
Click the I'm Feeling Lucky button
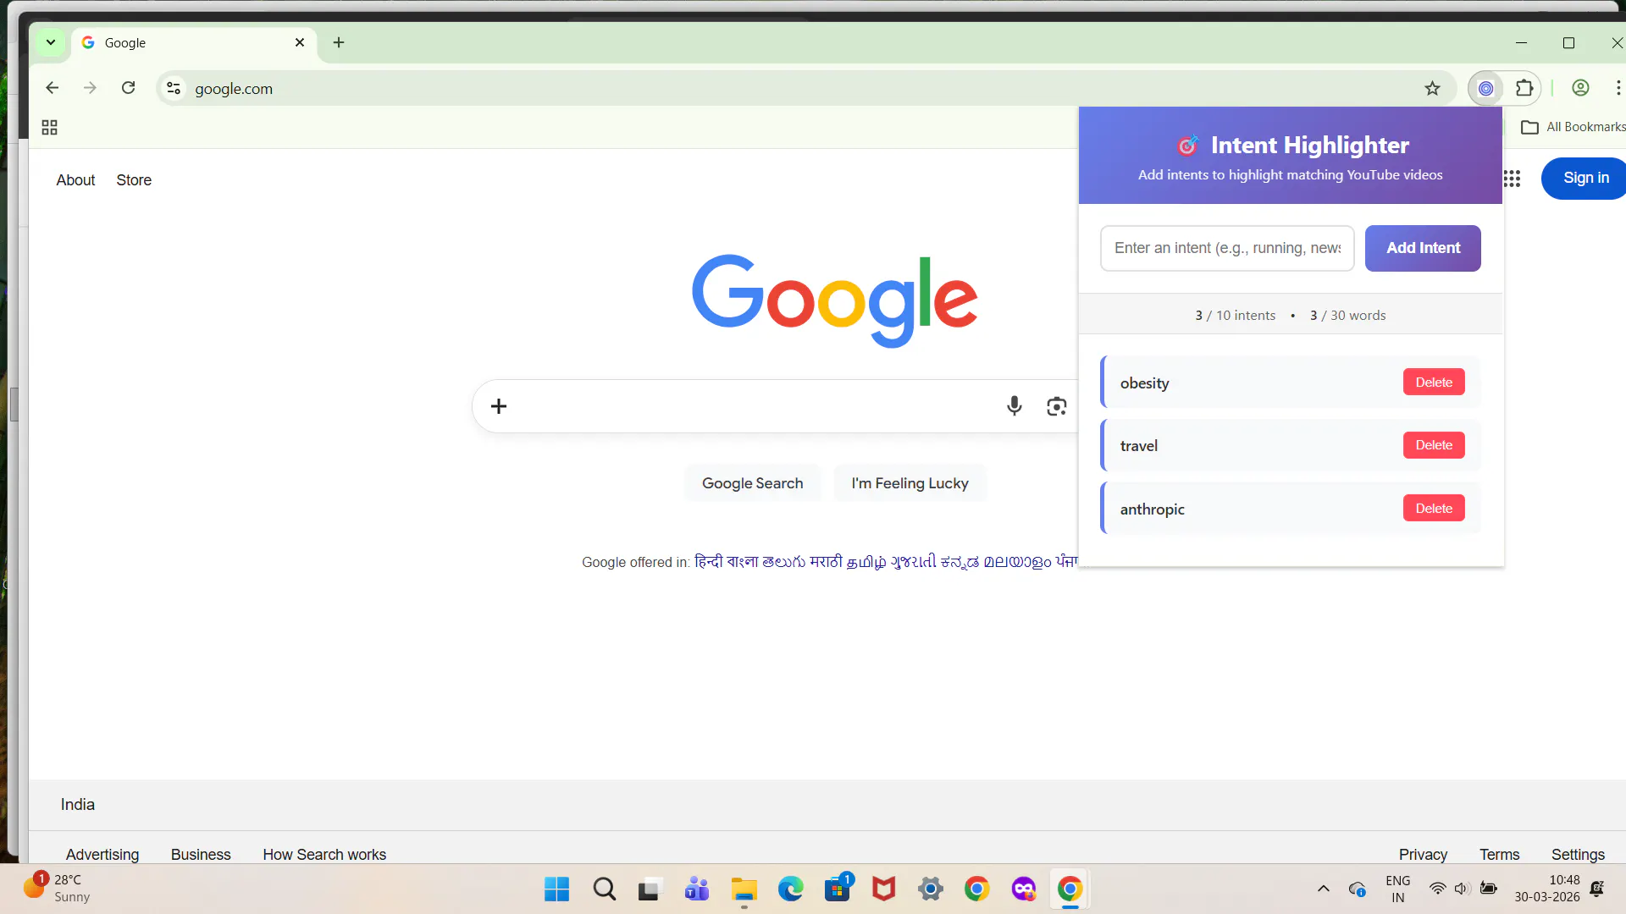coord(910,483)
